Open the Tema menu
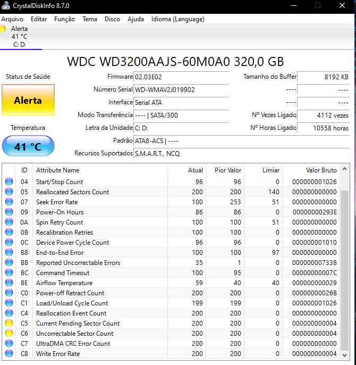The width and height of the screenshot is (356, 365). 90,19
